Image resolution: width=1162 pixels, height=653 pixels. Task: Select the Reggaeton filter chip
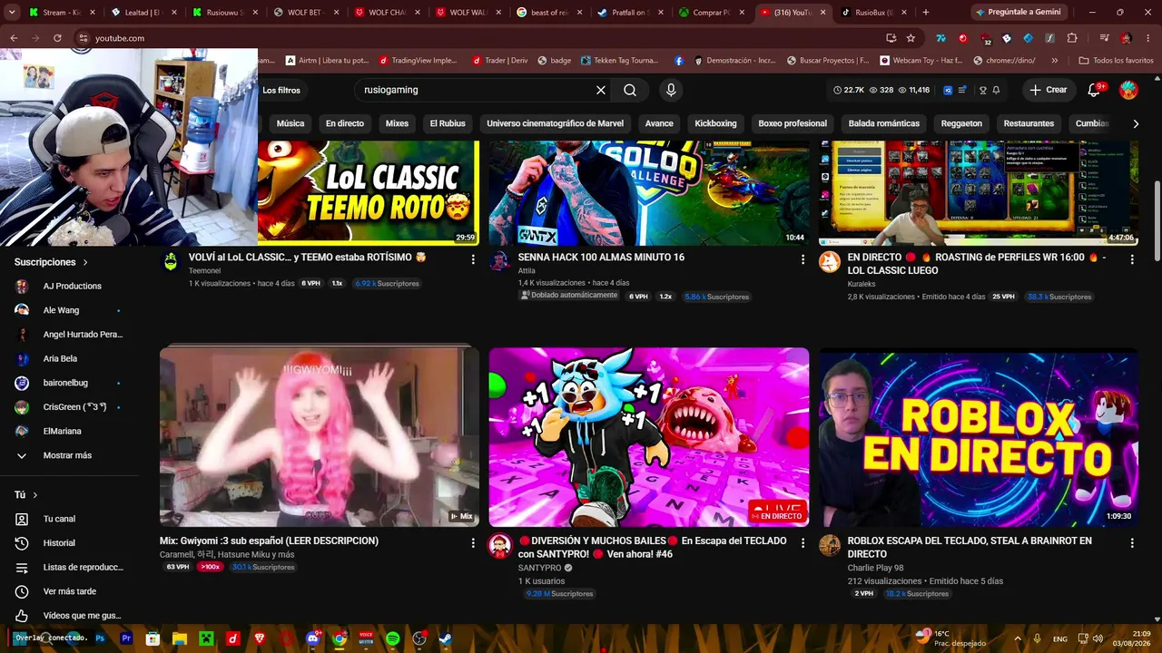pos(961,123)
